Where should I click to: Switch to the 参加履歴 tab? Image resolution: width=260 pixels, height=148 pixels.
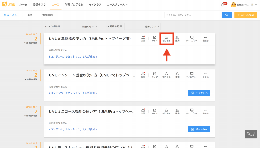click(48, 15)
